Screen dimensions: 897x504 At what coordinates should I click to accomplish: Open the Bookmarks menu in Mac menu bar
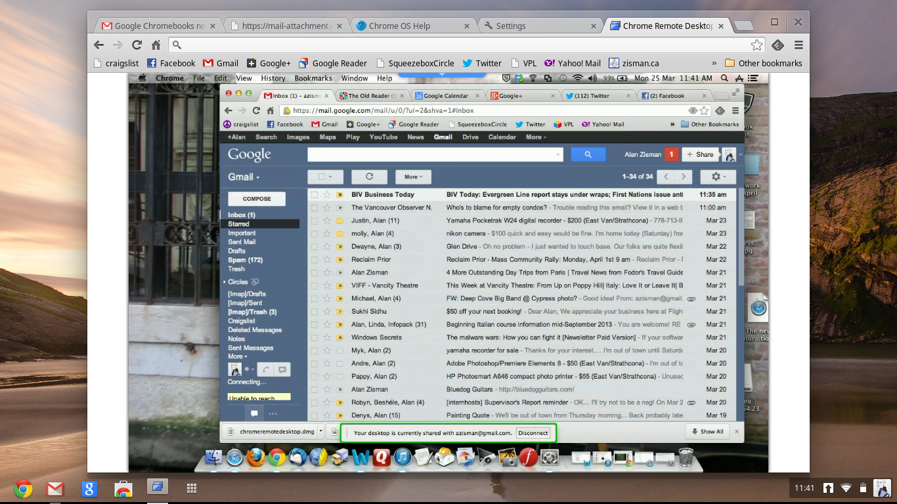[x=313, y=78]
